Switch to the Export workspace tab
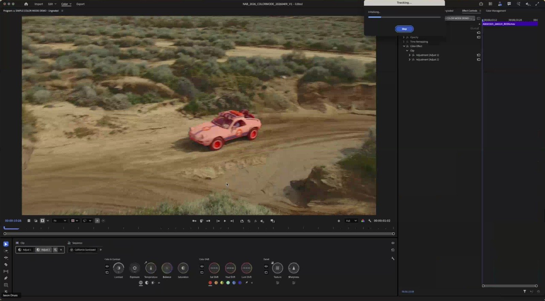545x301 pixels. pos(80,4)
